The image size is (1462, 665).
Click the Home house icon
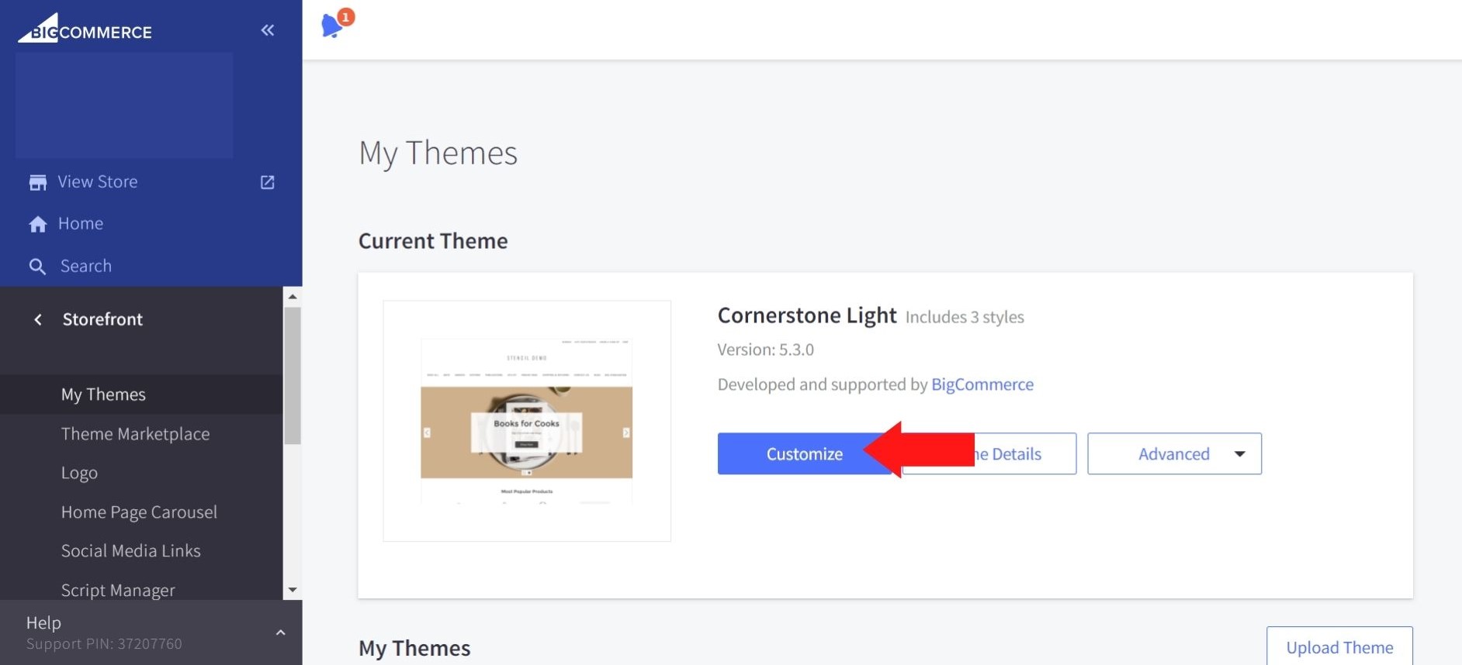[37, 224]
